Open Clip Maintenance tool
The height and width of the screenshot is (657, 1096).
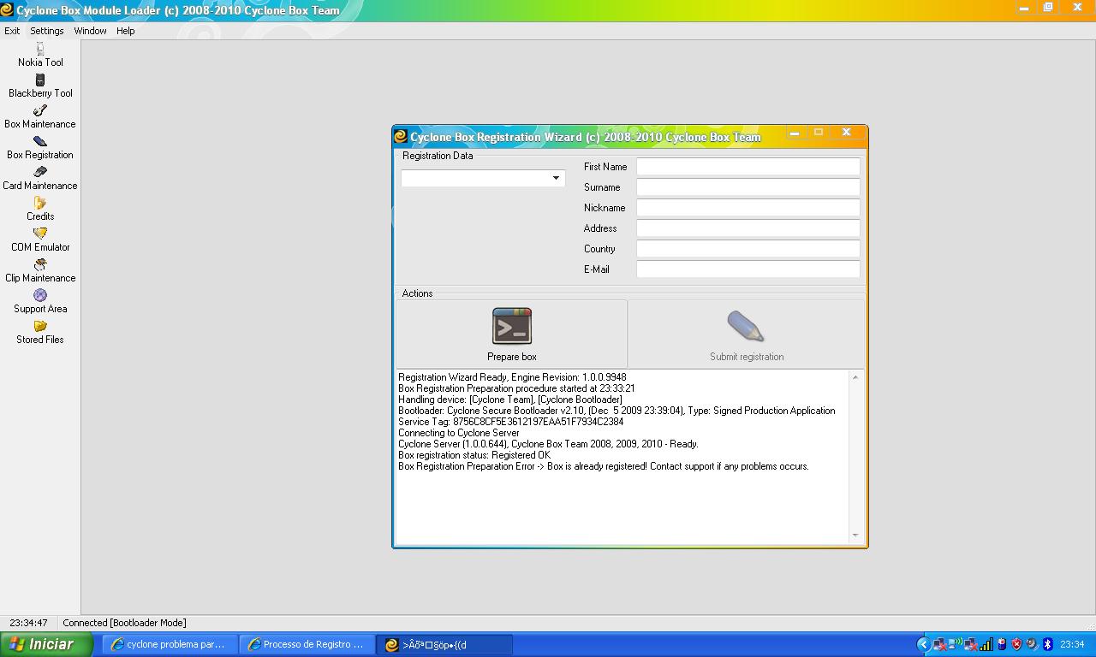[x=40, y=271]
